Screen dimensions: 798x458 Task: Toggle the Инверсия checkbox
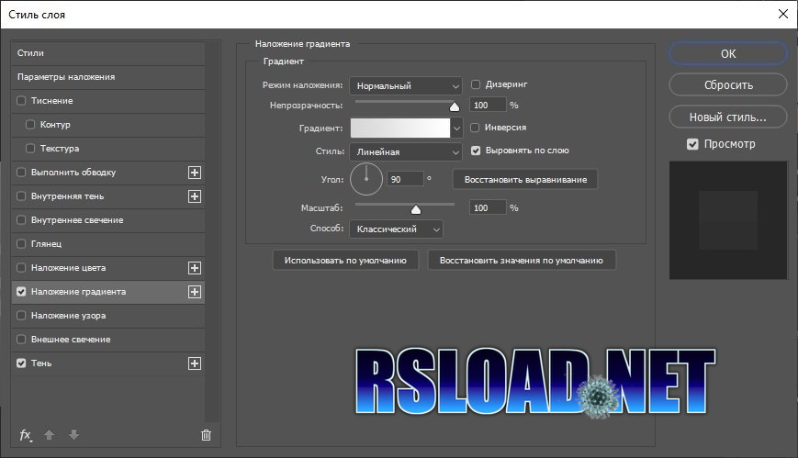tap(476, 128)
